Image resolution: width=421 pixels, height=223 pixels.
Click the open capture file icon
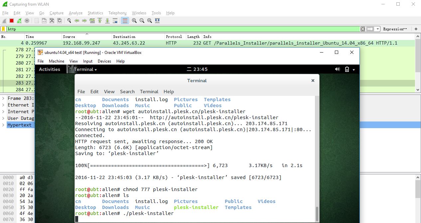pyautogui.click(x=36, y=21)
